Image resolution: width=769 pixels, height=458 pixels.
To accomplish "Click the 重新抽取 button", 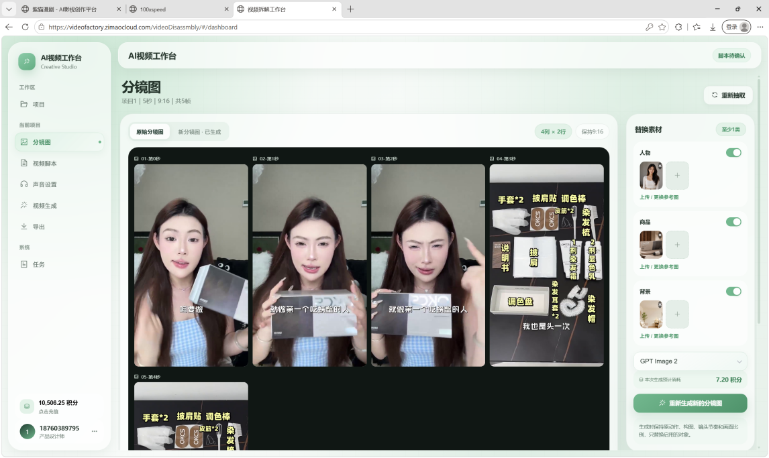I will point(728,95).
